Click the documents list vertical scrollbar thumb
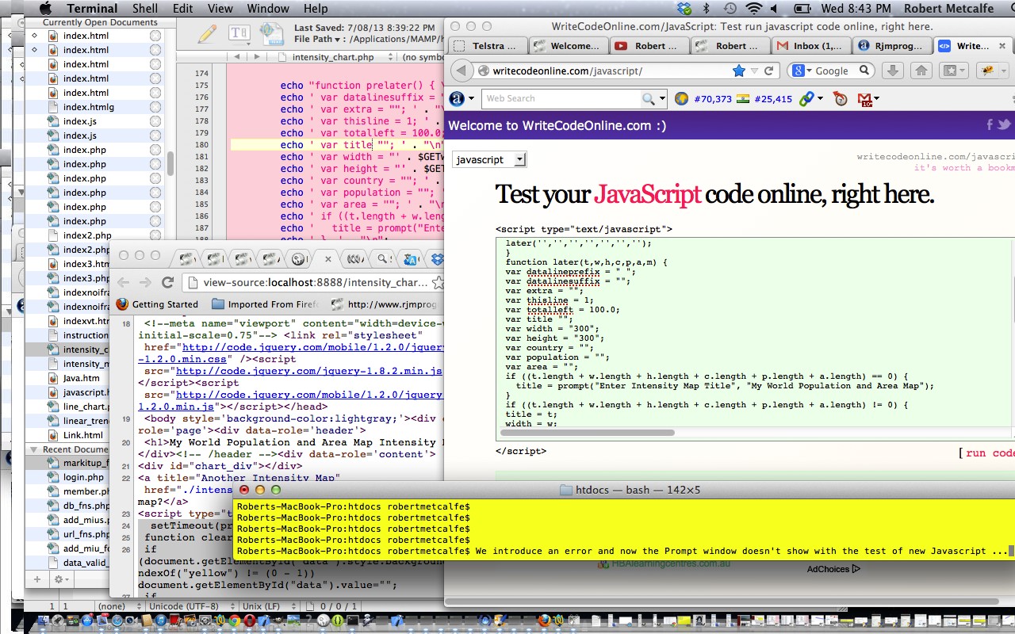This screenshot has height=634, width=1015. click(170, 162)
